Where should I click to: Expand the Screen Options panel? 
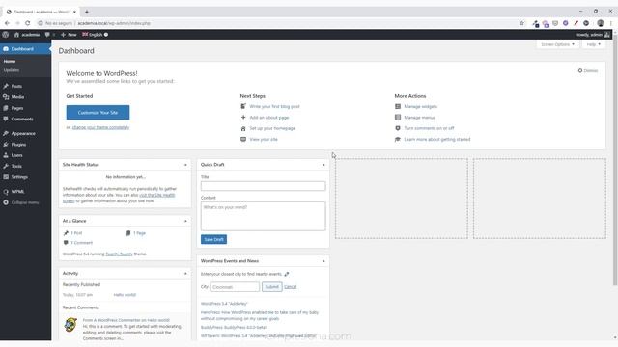pos(557,44)
